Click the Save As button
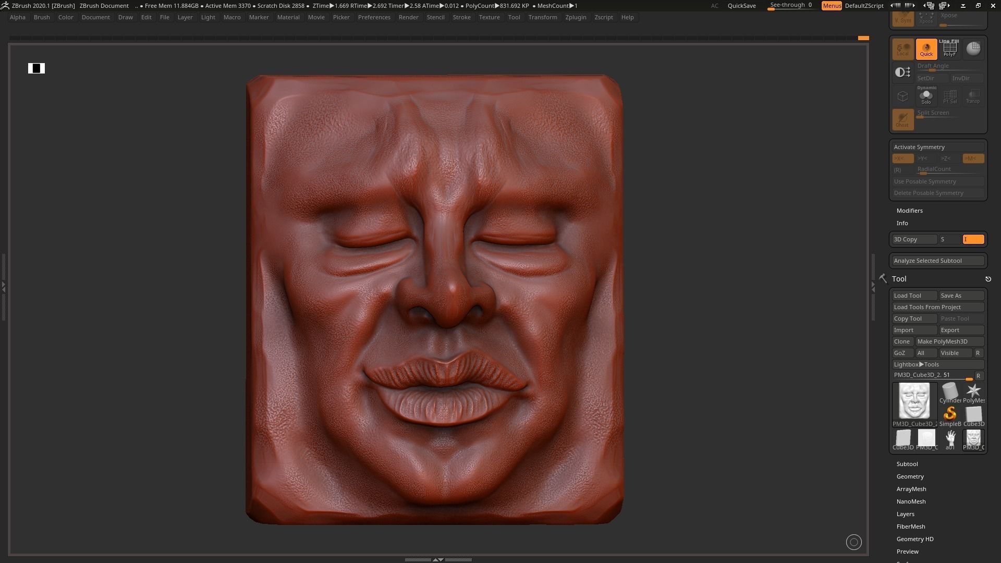 961,296
